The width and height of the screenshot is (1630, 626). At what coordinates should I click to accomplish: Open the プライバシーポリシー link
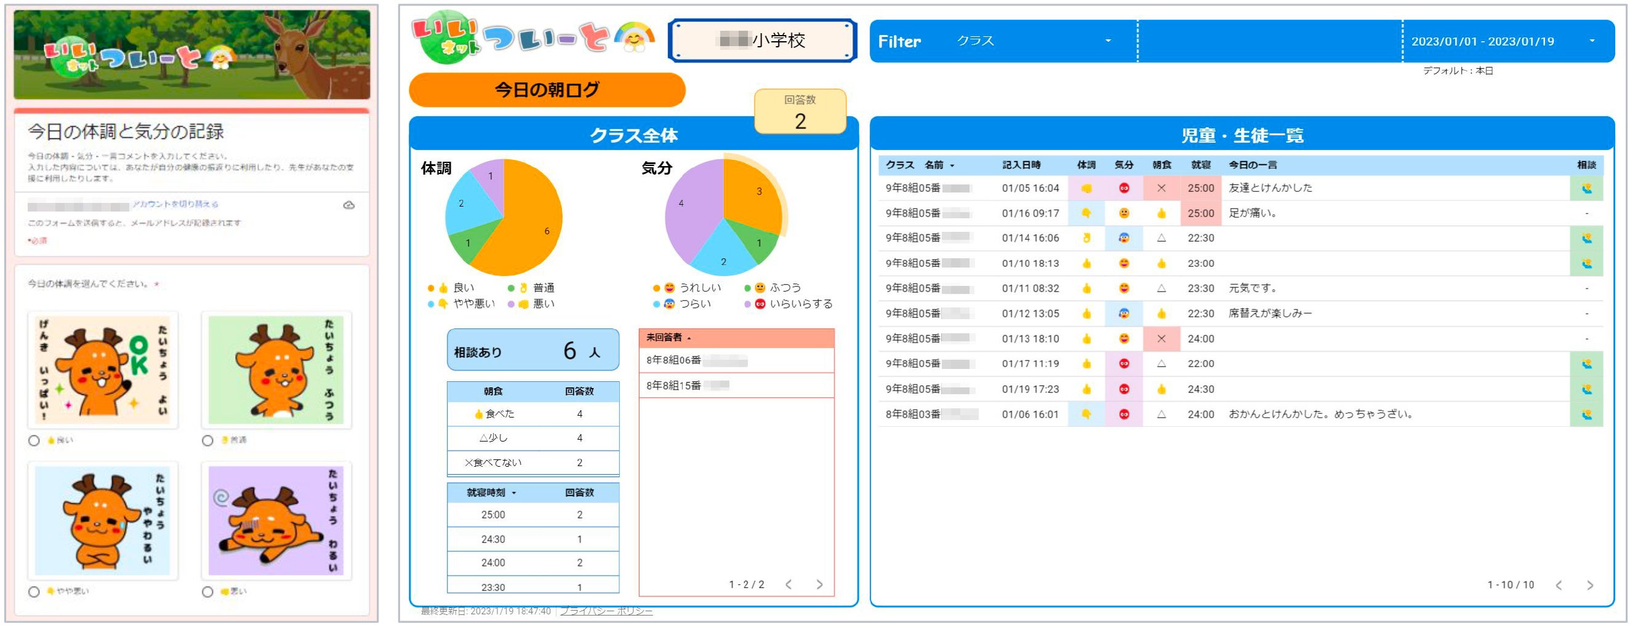tap(605, 611)
